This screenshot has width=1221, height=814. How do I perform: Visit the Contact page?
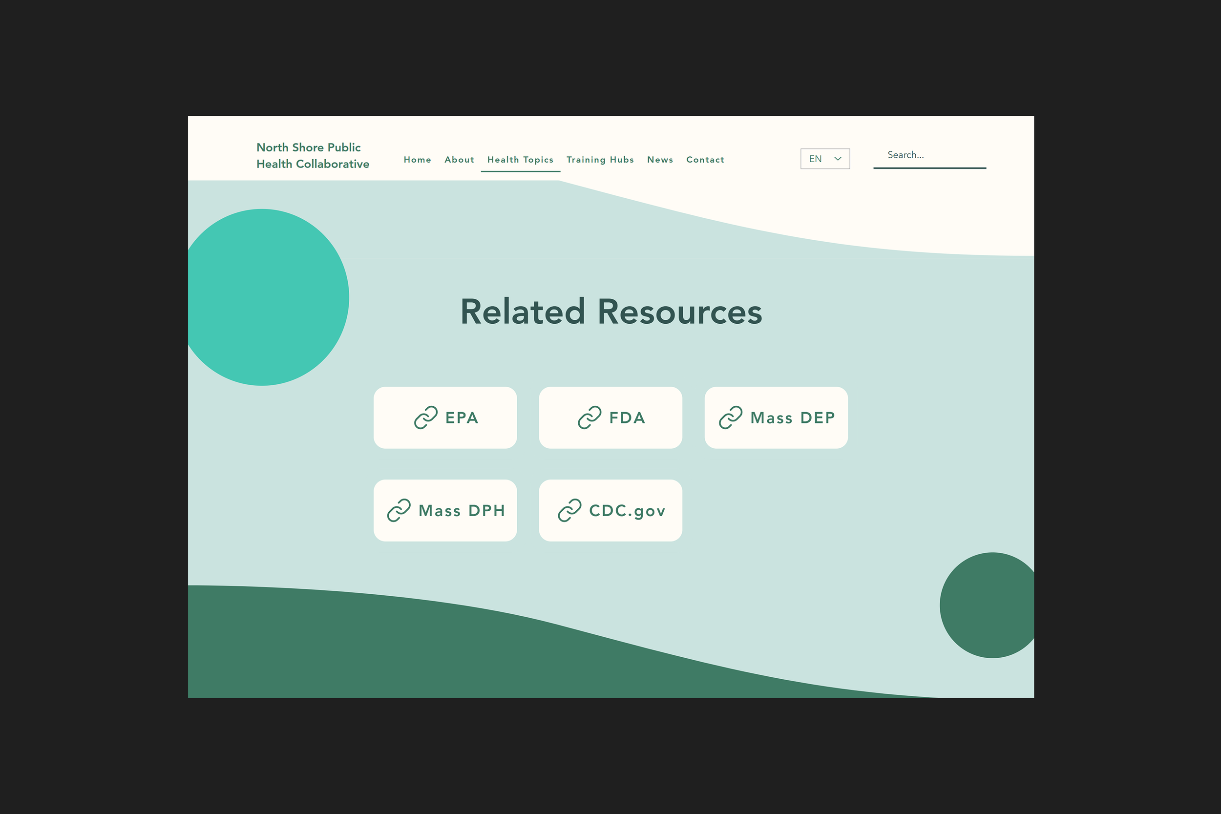click(705, 160)
